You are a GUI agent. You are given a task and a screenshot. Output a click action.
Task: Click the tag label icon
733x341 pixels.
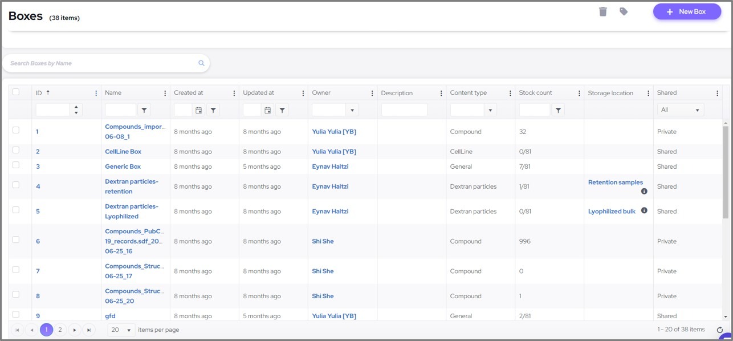click(x=624, y=11)
